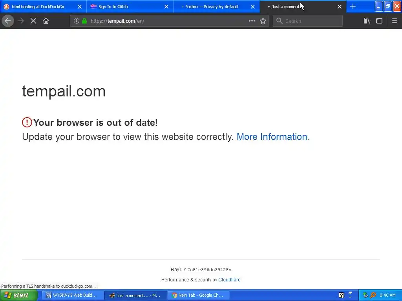Minimize the Firefox window
Image resolution: width=402 pixels, height=301 pixels.
click(x=379, y=6)
